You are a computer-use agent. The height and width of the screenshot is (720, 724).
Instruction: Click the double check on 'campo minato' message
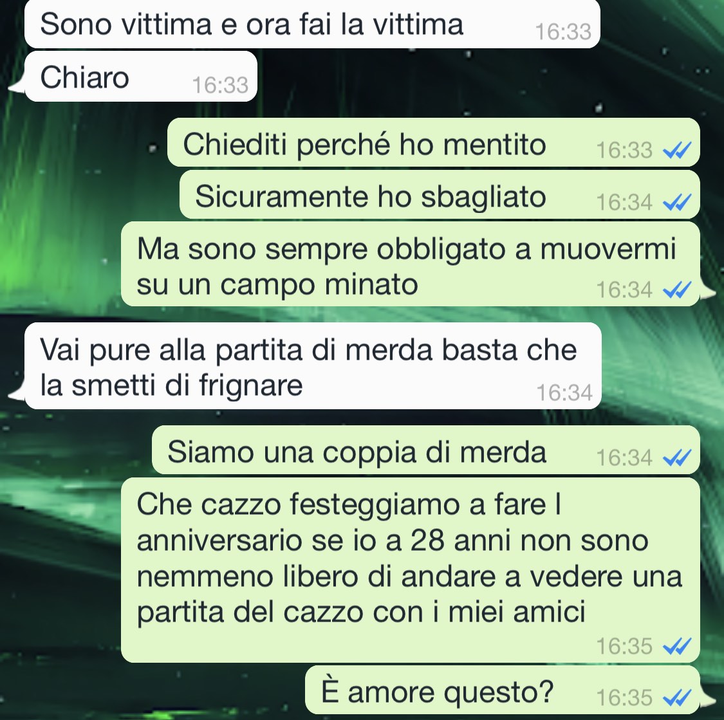(677, 290)
